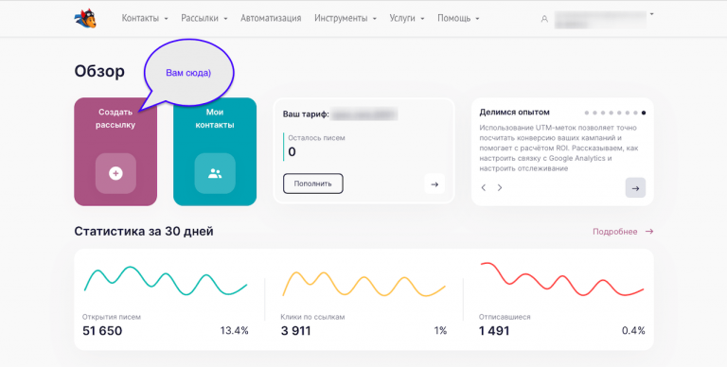Screen dimensions: 727x367
Task: Click the people icon on Мои контакты
Action: (x=215, y=173)
